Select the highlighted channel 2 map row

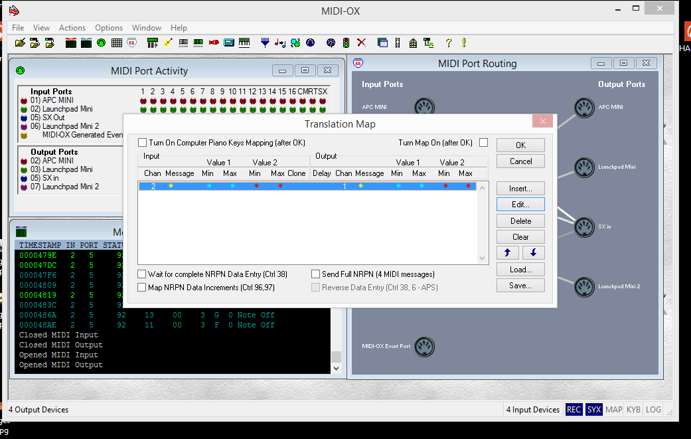pos(307,186)
